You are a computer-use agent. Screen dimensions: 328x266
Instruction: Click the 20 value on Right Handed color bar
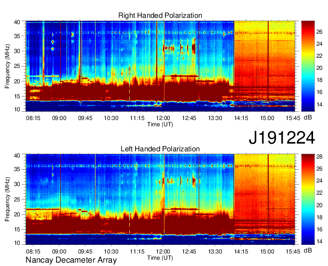click(x=319, y=68)
